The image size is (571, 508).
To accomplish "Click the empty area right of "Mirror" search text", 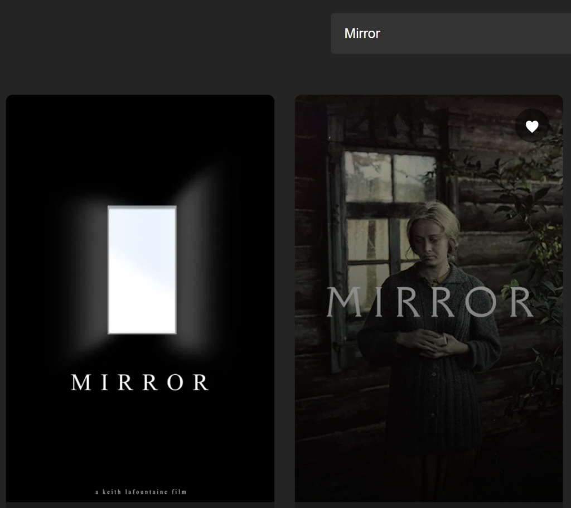I will pos(474,33).
